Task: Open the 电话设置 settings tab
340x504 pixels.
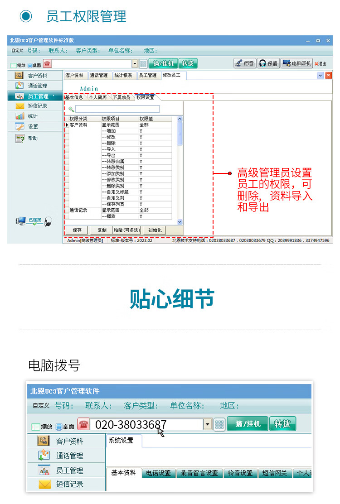Action: 159,473
